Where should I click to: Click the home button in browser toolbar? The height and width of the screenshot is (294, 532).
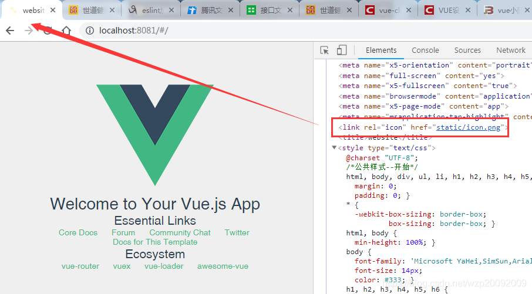(66, 31)
